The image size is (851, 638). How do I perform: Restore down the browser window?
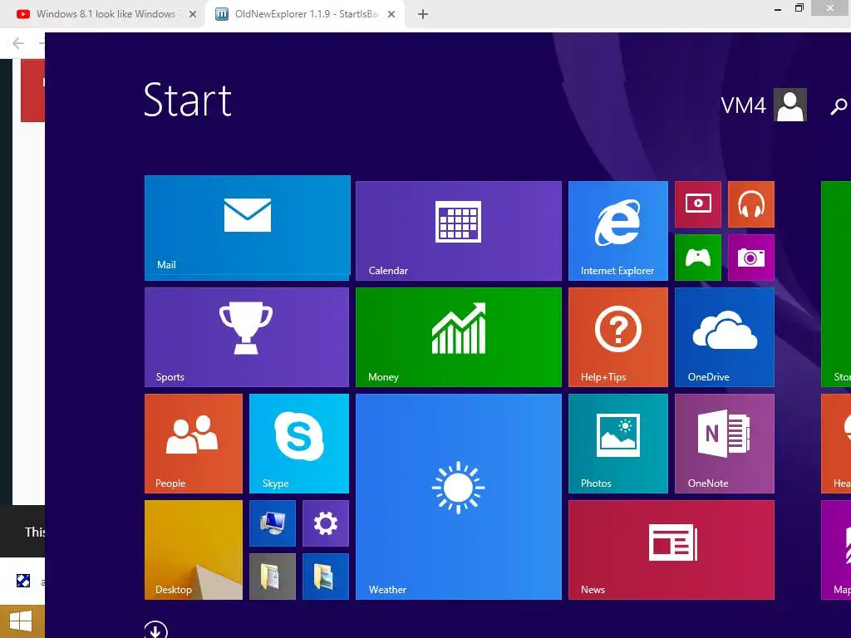coord(799,8)
